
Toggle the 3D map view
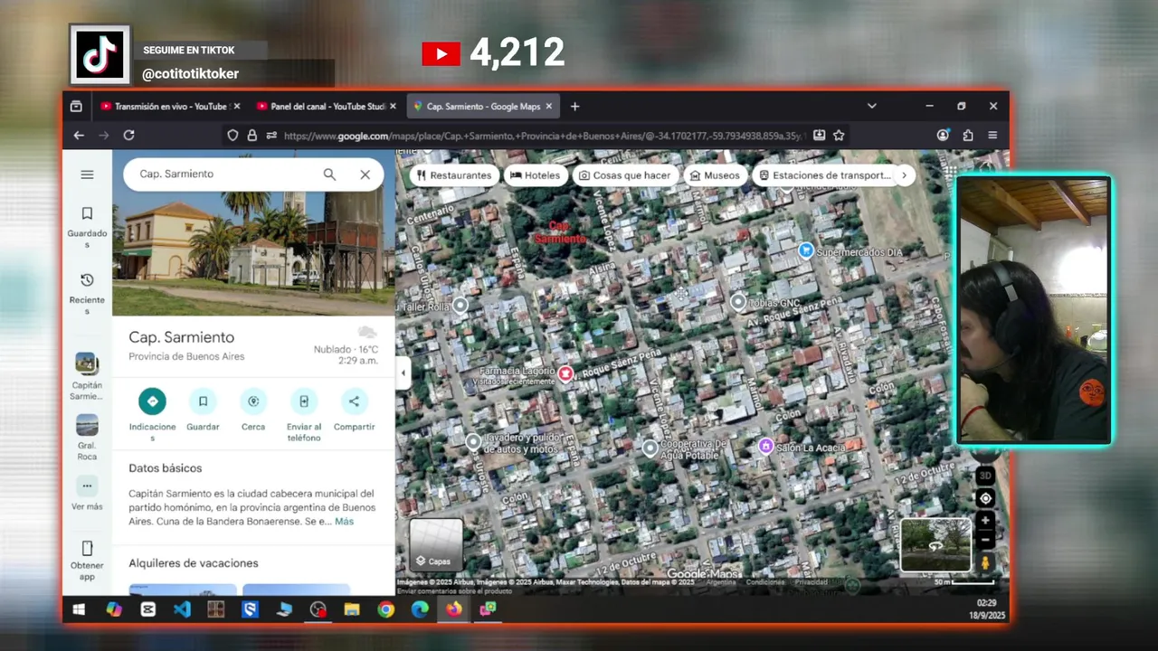click(985, 476)
